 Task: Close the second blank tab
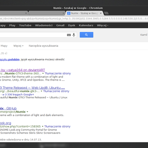pyautogui.click(x=63, y=13)
